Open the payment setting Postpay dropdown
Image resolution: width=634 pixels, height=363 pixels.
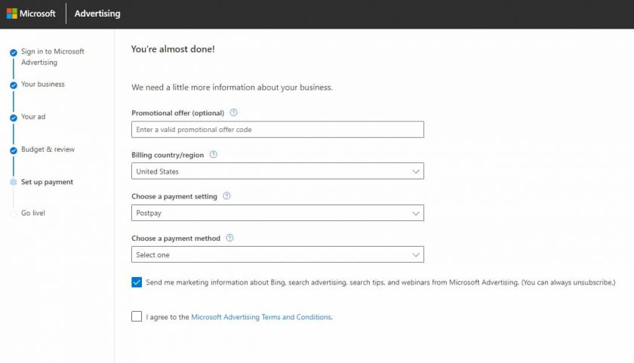[x=278, y=213]
